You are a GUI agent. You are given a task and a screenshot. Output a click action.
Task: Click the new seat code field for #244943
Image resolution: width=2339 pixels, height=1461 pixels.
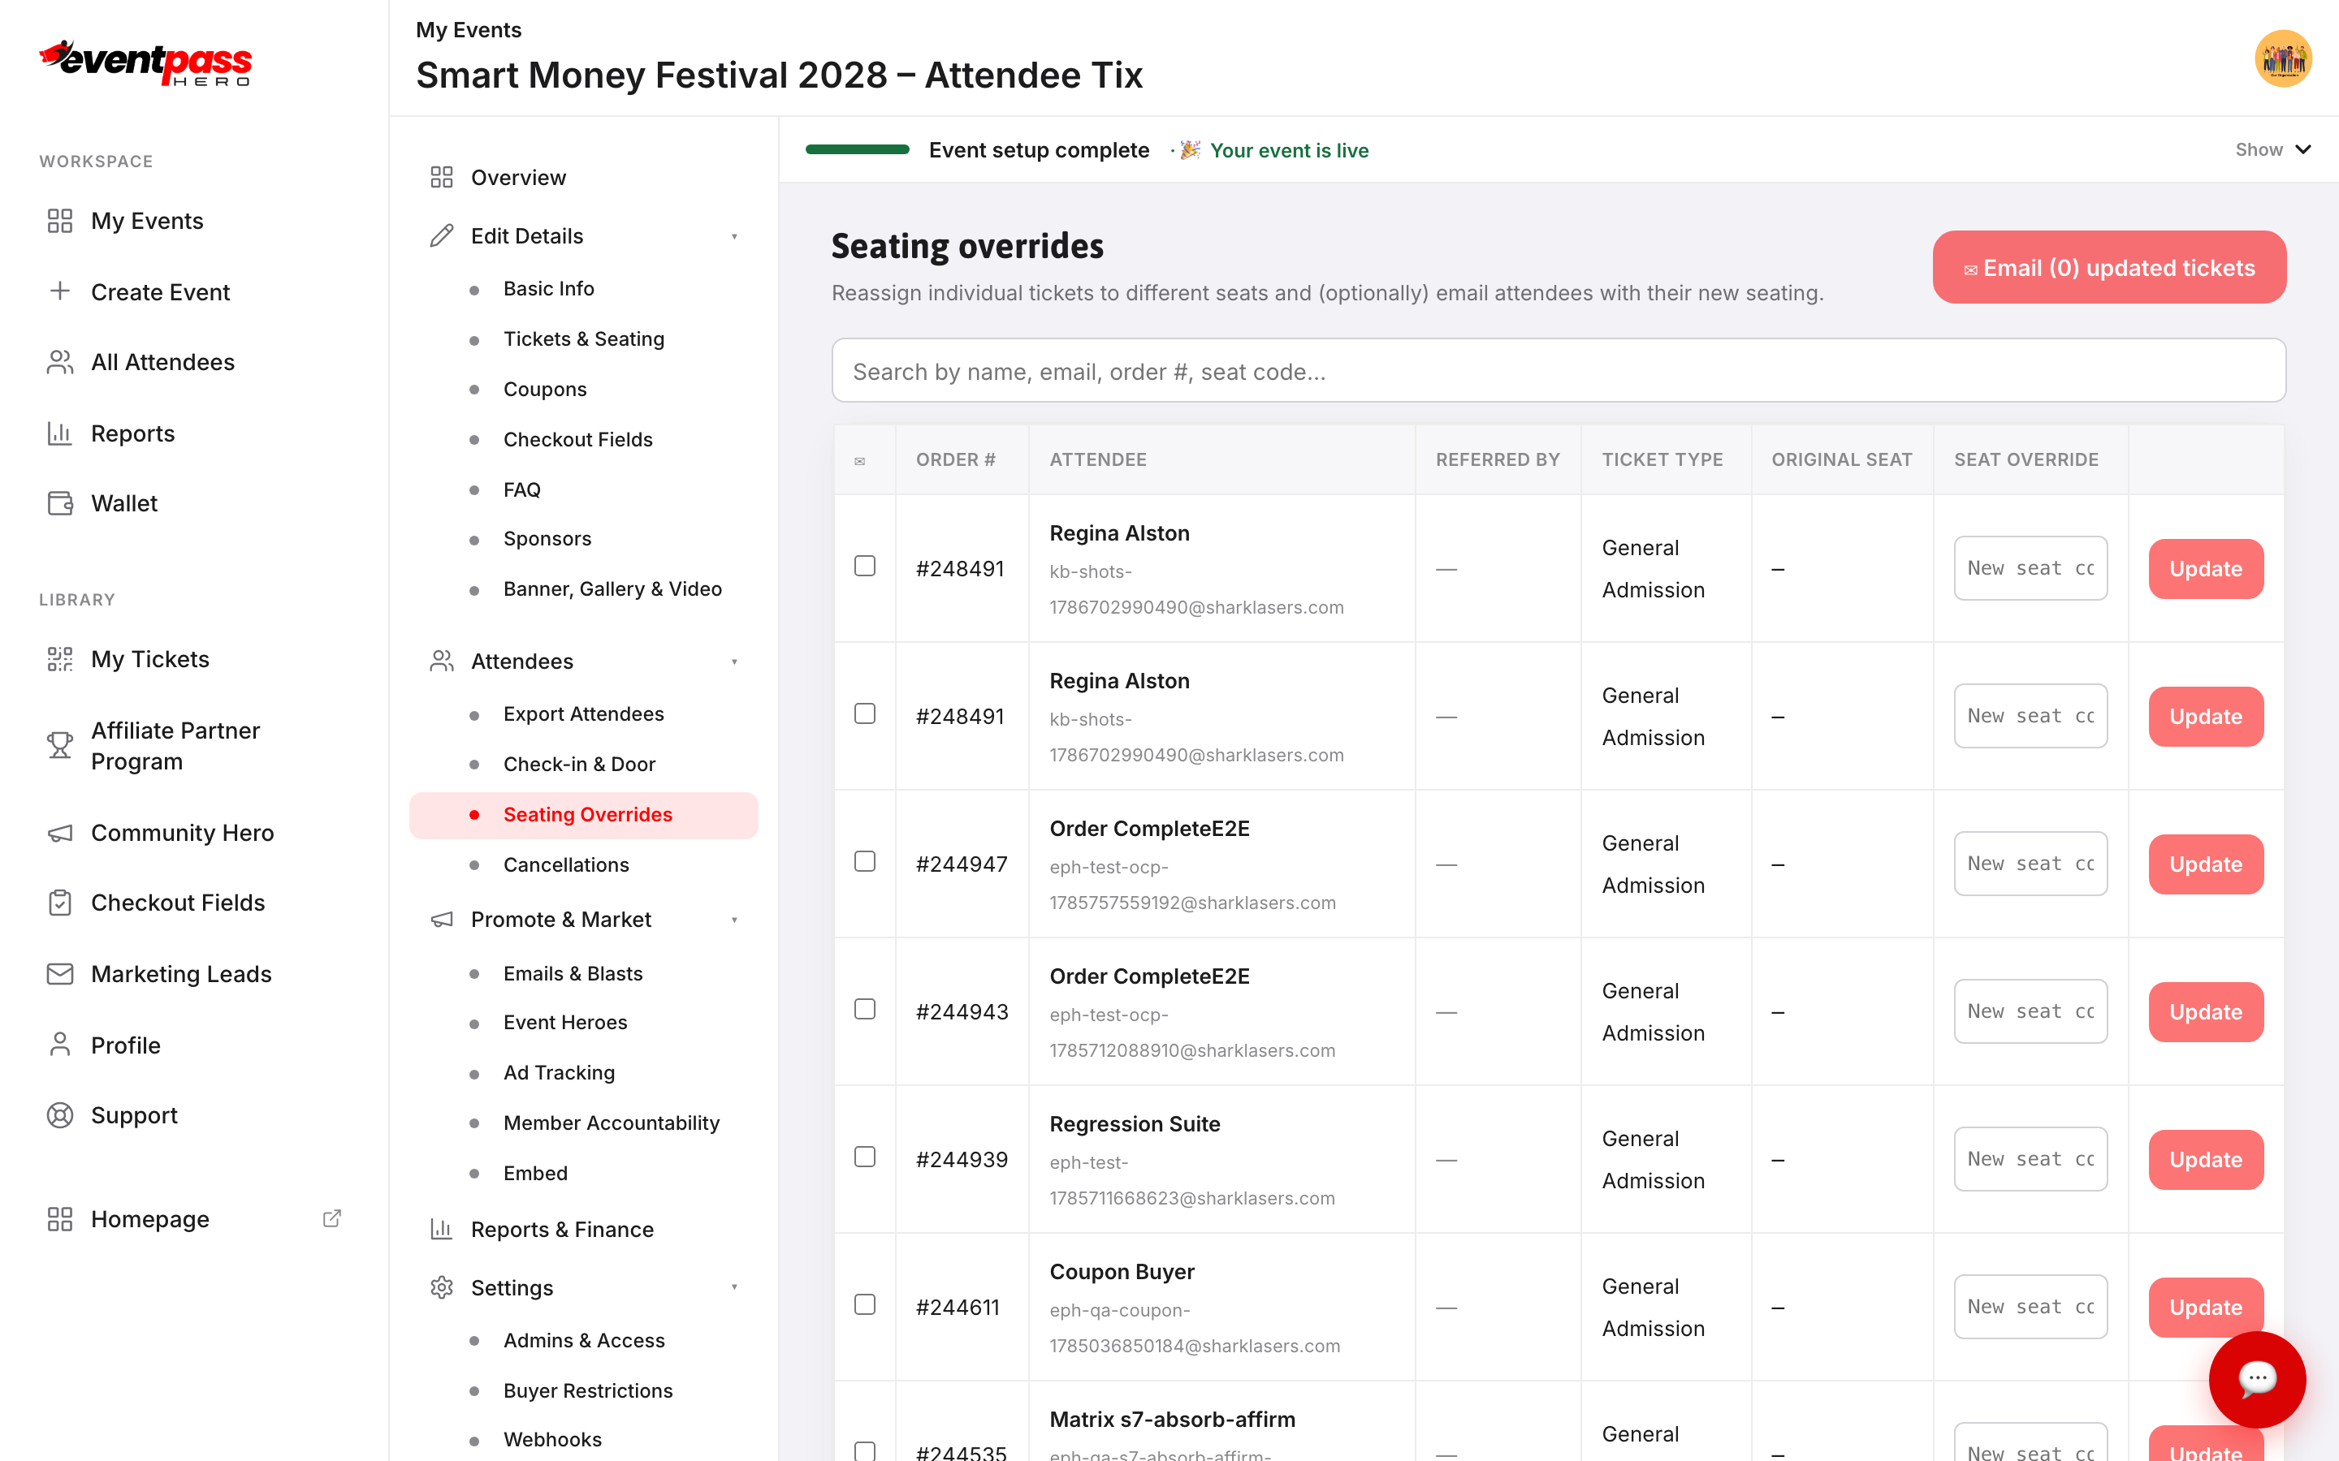[2030, 1011]
